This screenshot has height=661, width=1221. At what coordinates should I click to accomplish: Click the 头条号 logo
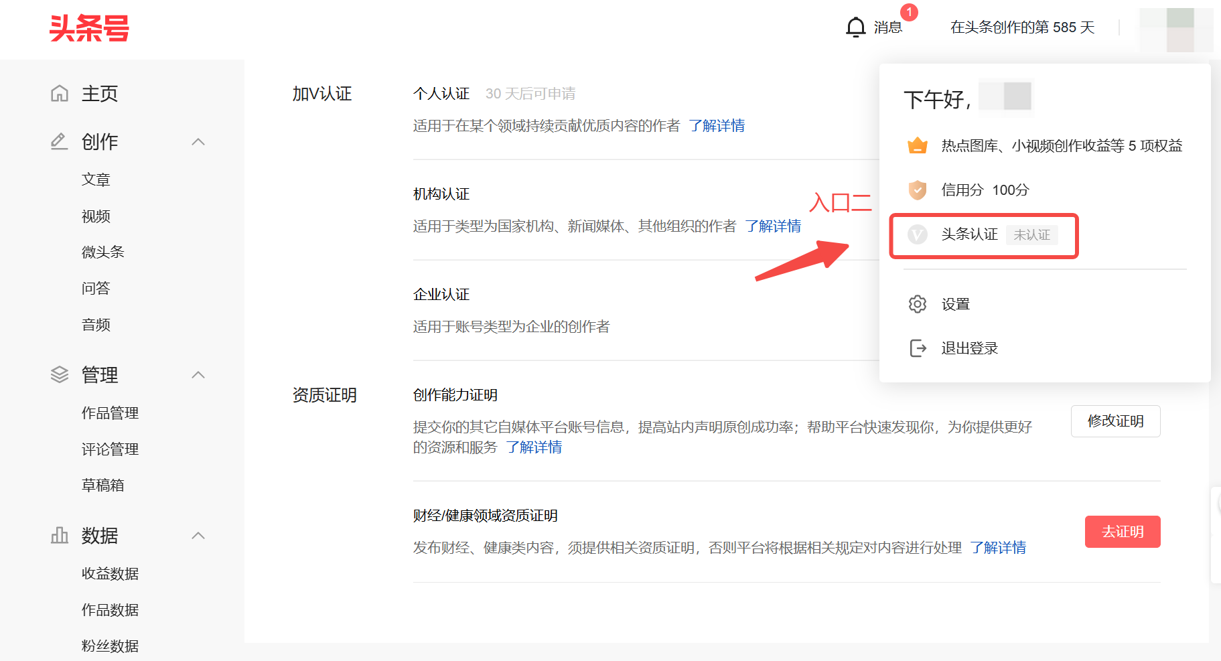(89, 28)
